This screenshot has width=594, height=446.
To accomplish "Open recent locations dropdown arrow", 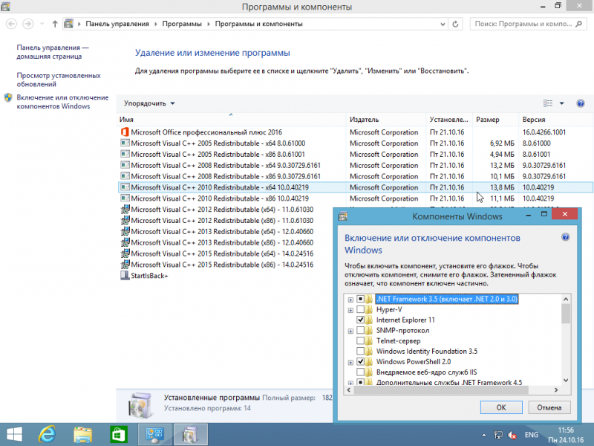I will (42, 24).
